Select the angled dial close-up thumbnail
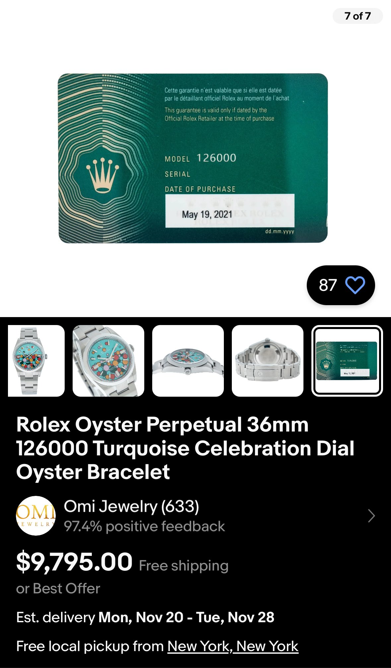 tap(108, 361)
